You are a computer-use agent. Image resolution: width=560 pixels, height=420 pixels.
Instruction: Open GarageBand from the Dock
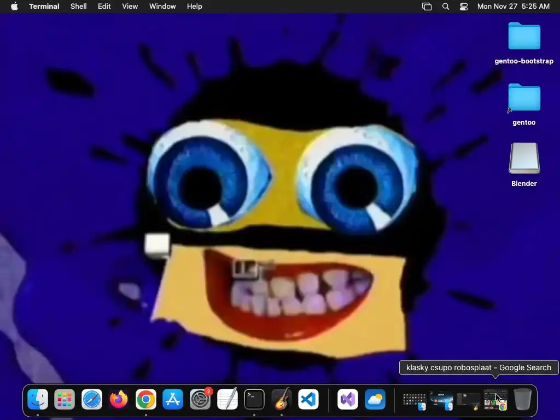click(x=282, y=399)
